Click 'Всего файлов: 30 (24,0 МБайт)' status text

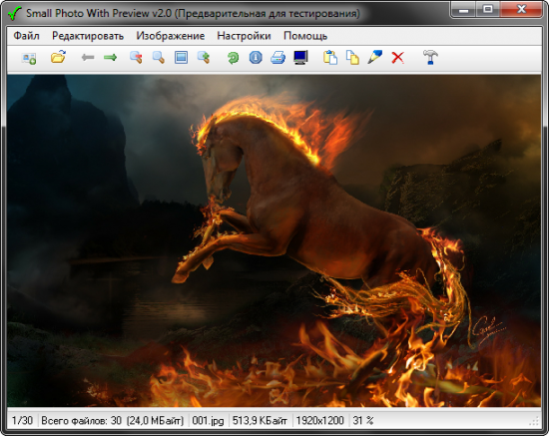(x=113, y=420)
